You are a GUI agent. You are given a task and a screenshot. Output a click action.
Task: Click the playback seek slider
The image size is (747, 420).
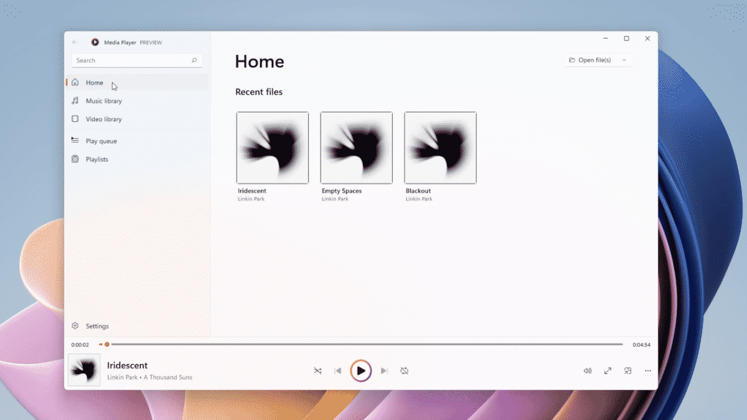tap(361, 344)
